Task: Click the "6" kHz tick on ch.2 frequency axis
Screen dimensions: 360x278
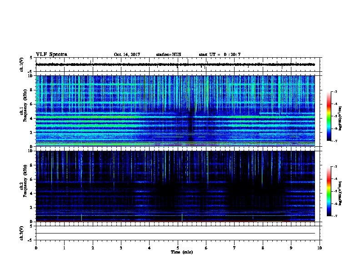Action: 31,179
